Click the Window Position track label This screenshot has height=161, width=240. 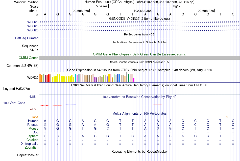tap(26, 2)
